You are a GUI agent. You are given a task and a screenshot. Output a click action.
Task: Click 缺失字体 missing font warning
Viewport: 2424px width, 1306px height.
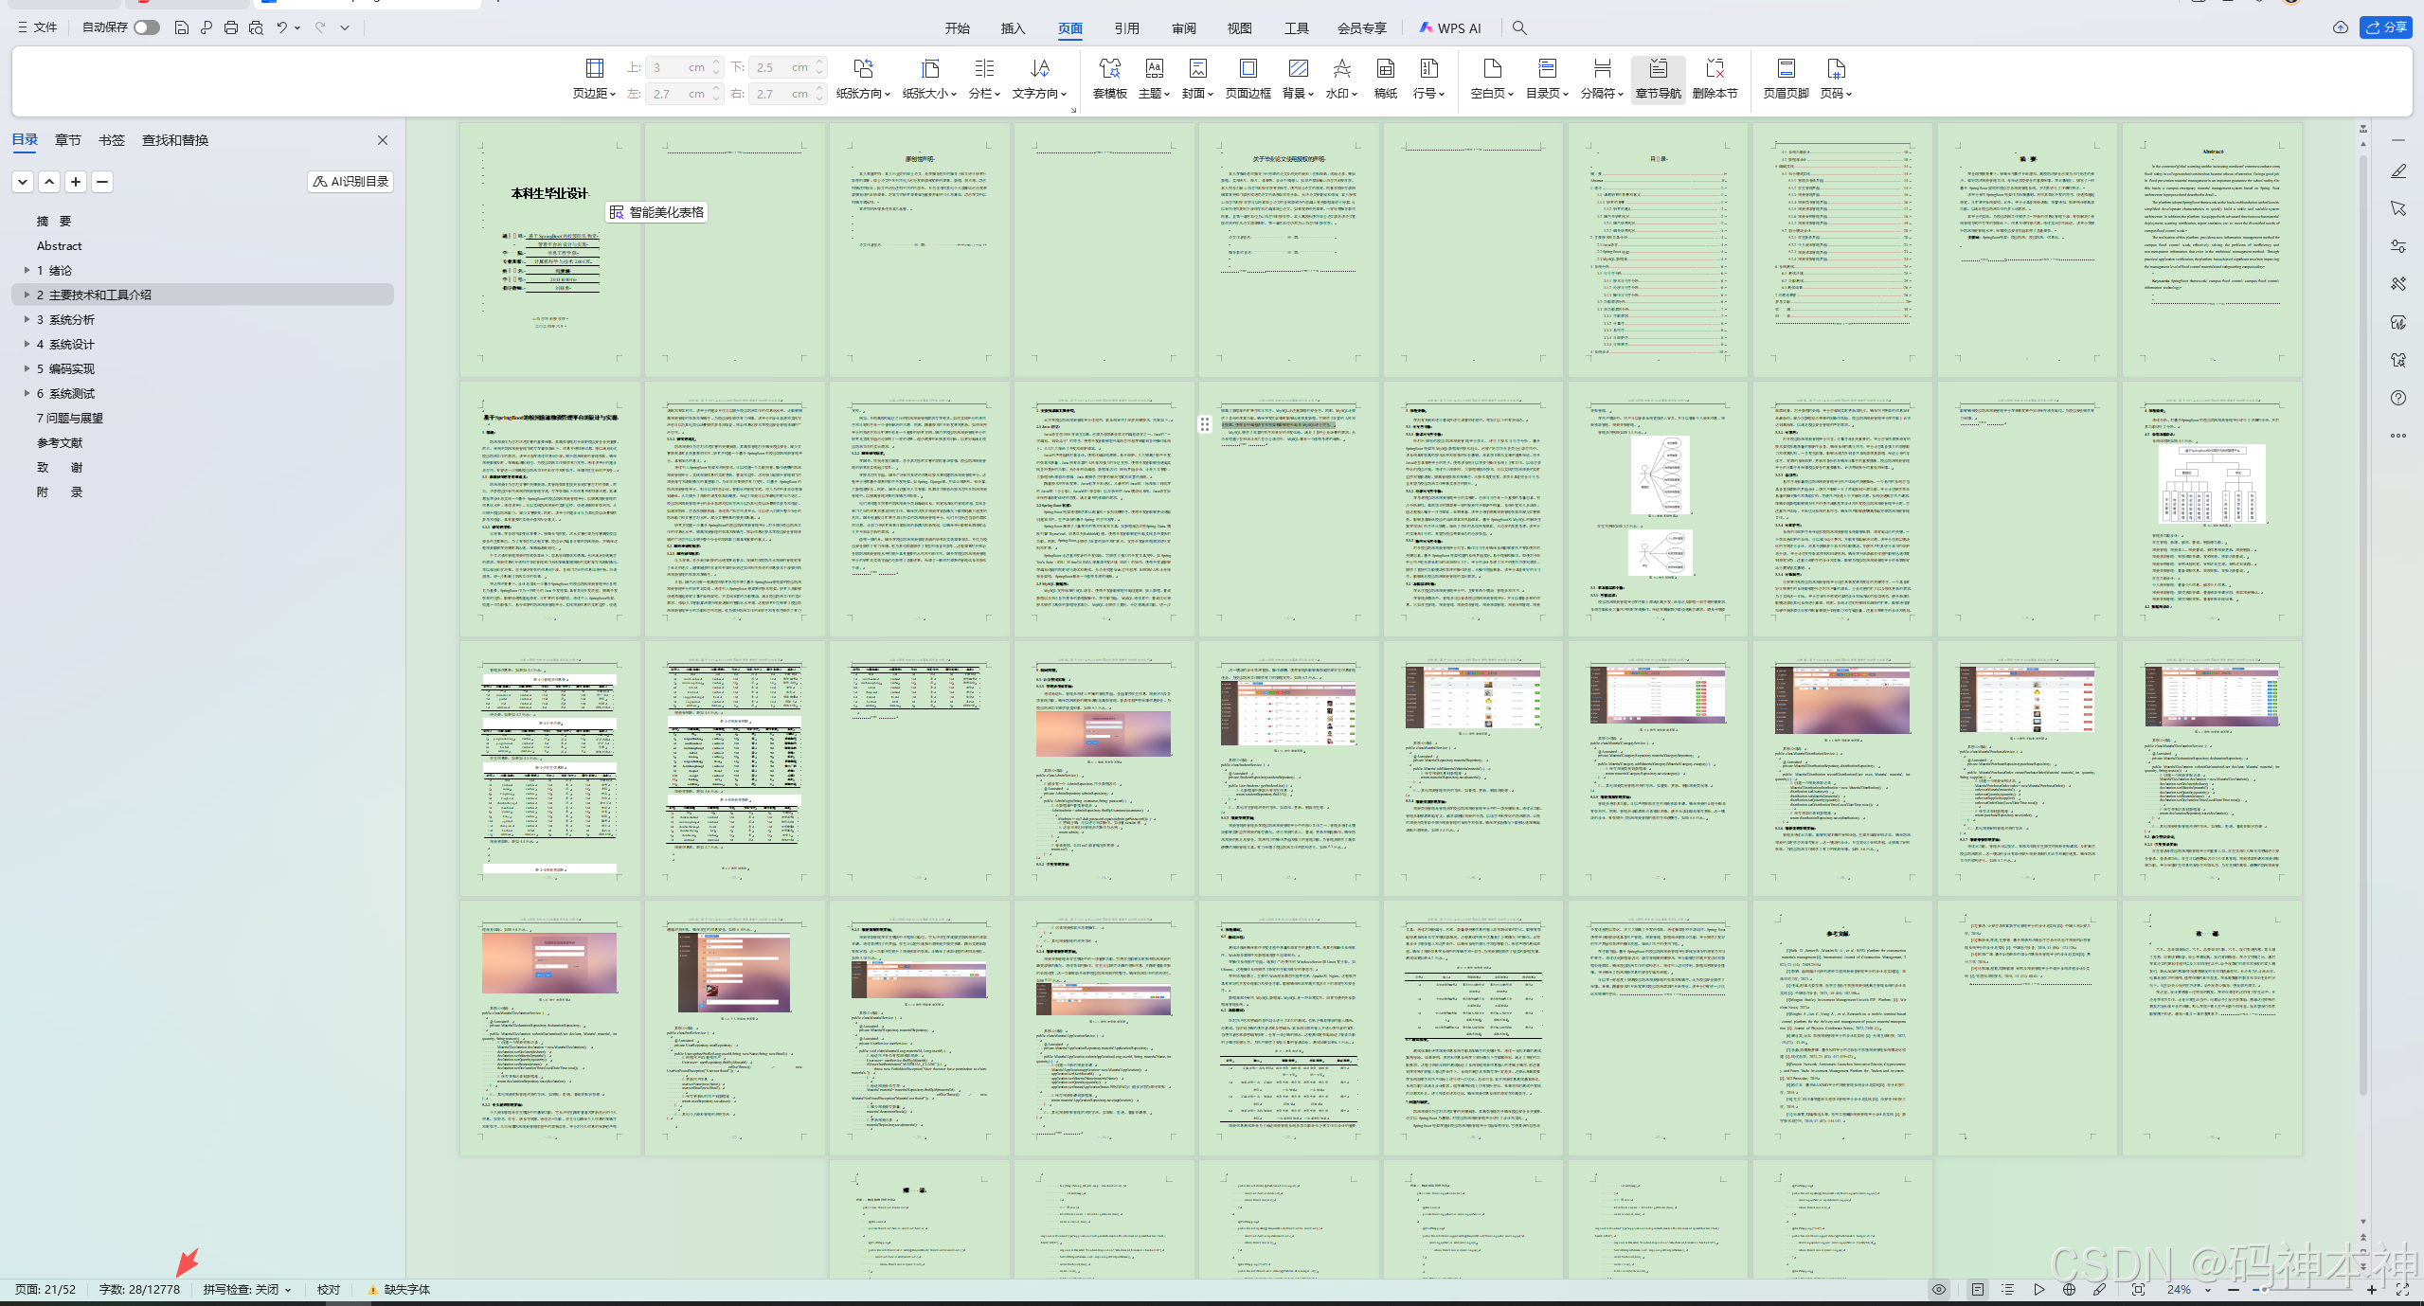pyautogui.click(x=399, y=1289)
